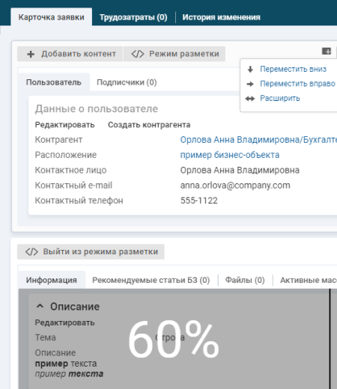
Task: Choose Переместить вниз from the popup menu
Action: click(293, 69)
